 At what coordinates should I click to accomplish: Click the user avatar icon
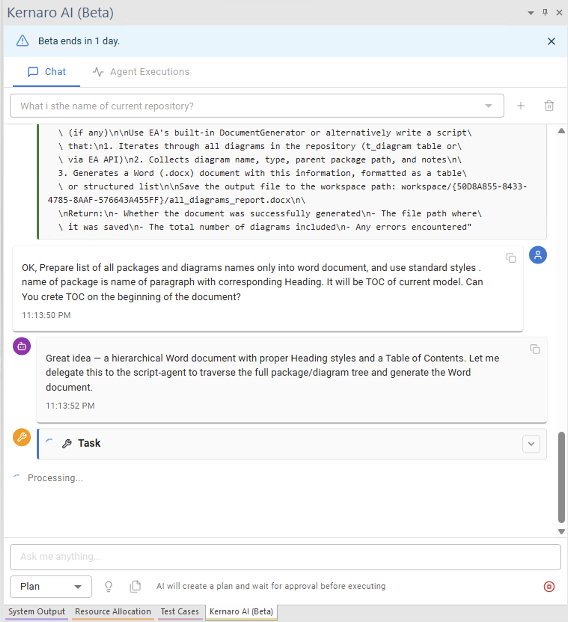(x=538, y=255)
